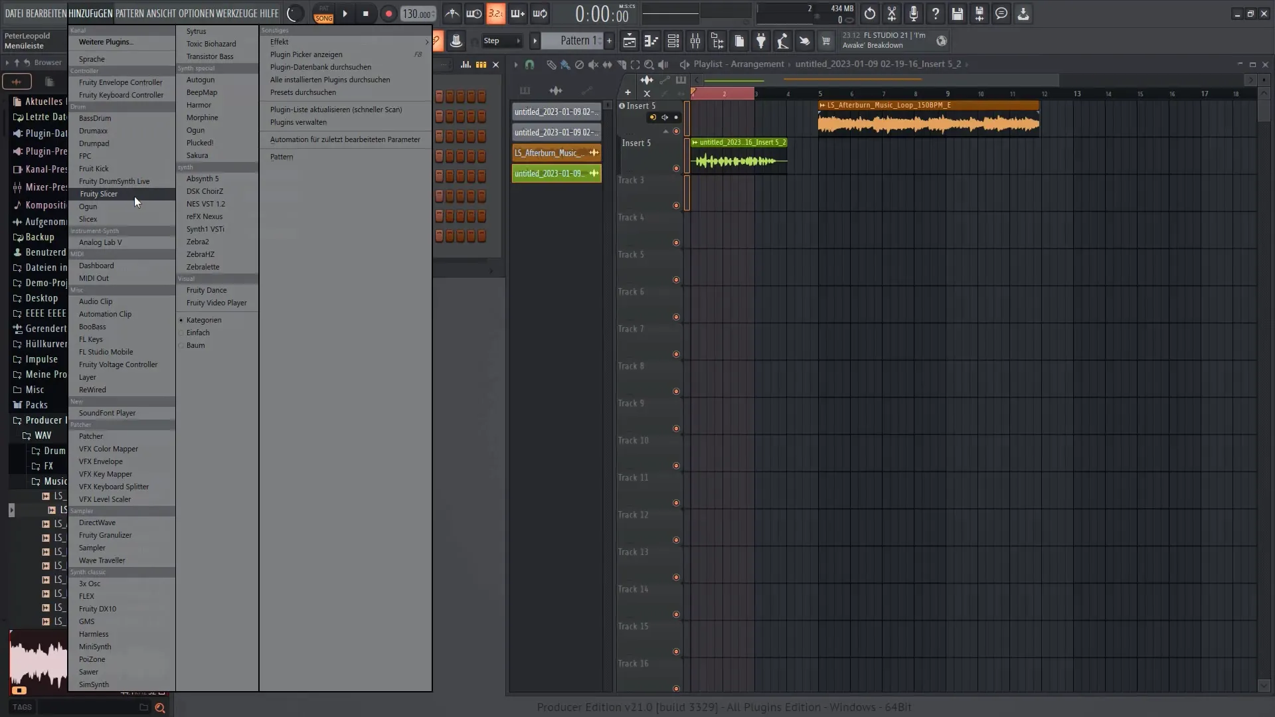The width and height of the screenshot is (1275, 717).
Task: Drag the BPM tempo input field value
Action: point(417,13)
